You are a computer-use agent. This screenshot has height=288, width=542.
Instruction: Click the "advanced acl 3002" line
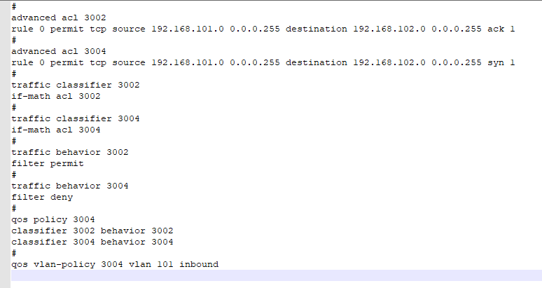tap(59, 17)
